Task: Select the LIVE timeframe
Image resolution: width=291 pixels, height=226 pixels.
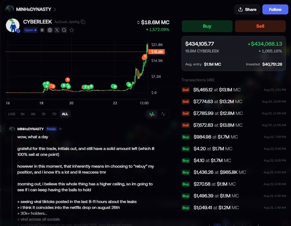Action: 12,114
